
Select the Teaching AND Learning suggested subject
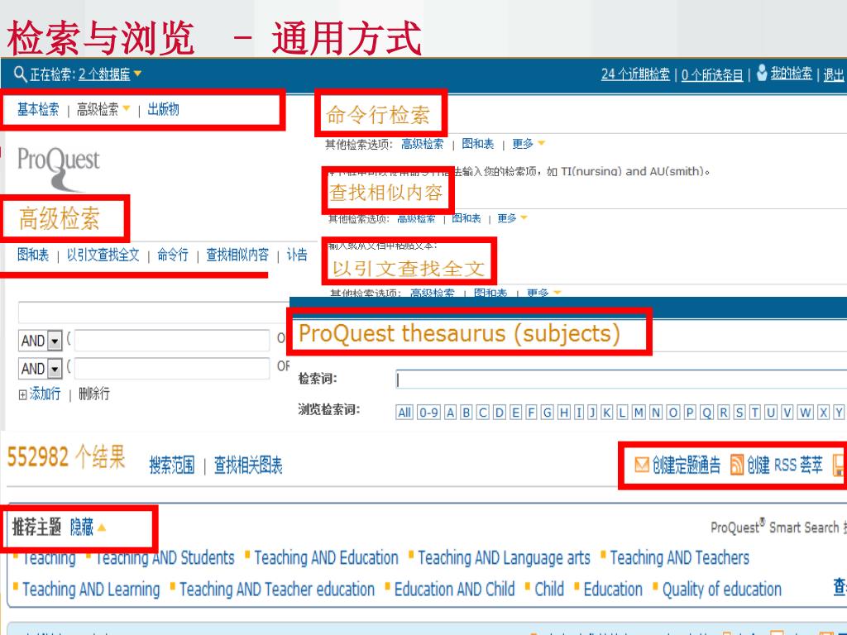(91, 589)
